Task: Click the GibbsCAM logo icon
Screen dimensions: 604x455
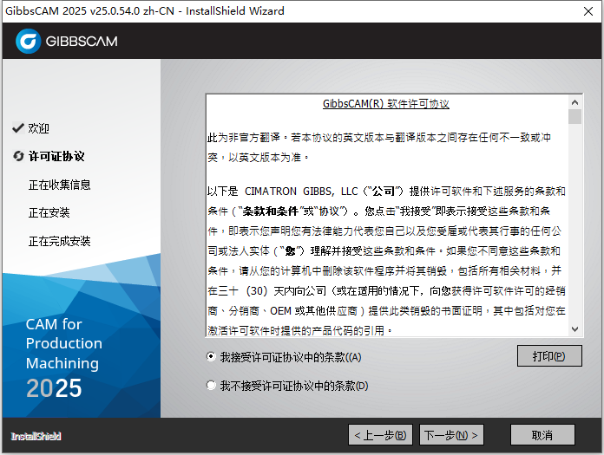Action: pyautogui.click(x=28, y=41)
